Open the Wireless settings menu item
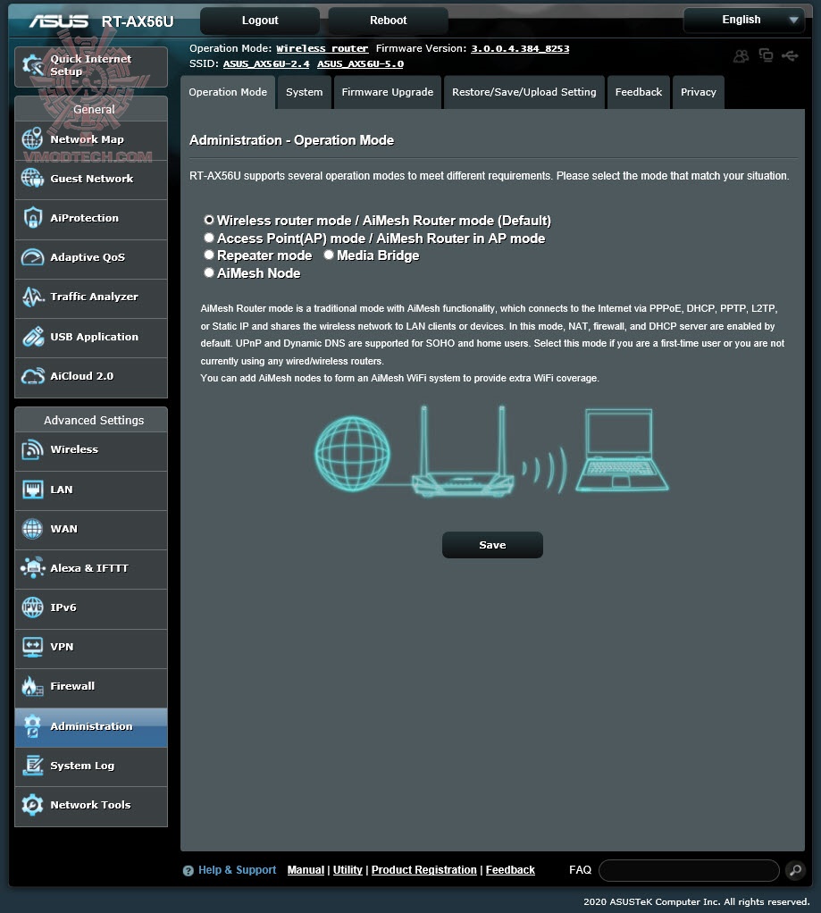 (91, 450)
